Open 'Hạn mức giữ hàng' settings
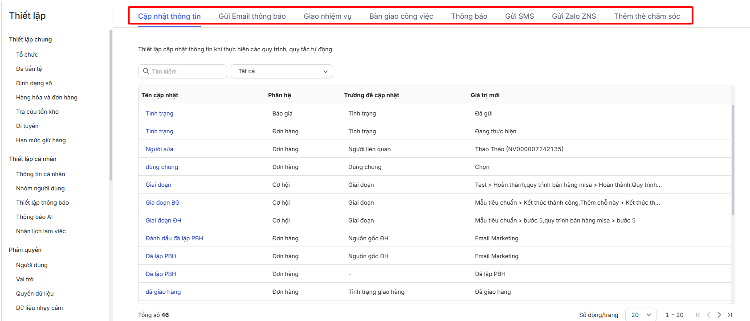750x321 pixels. (41, 140)
